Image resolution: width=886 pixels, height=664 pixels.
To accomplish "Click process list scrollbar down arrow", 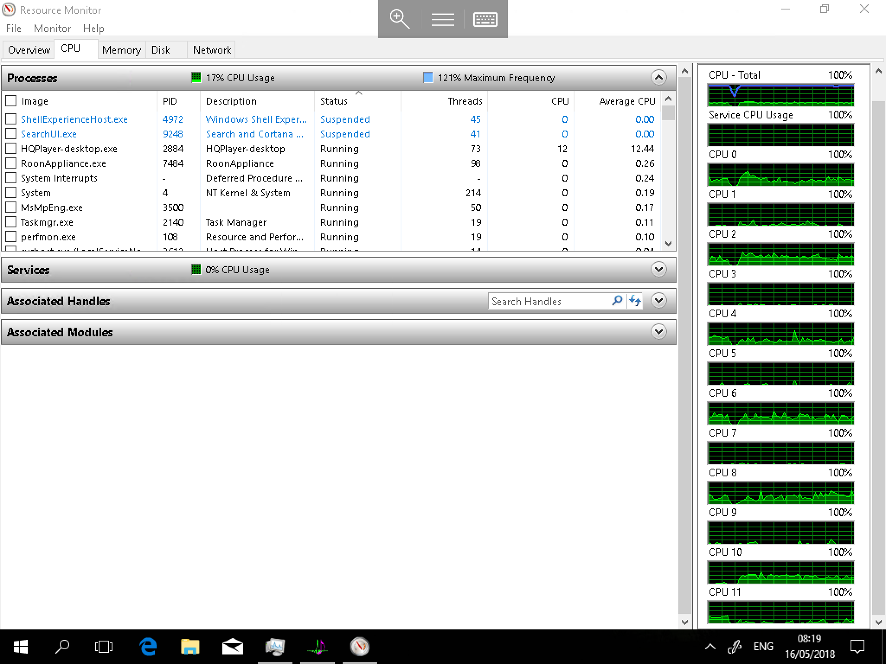I will tap(668, 243).
